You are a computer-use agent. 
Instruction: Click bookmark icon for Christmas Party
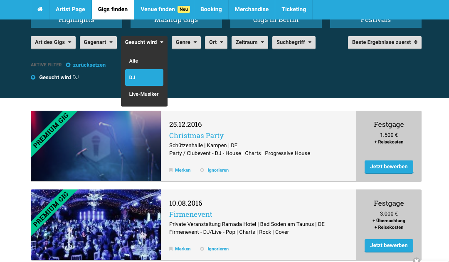171,170
